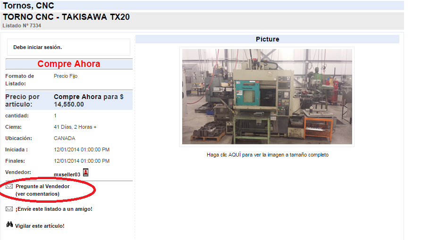Click the Cierra: label
The image size is (422, 240).
[14, 127]
